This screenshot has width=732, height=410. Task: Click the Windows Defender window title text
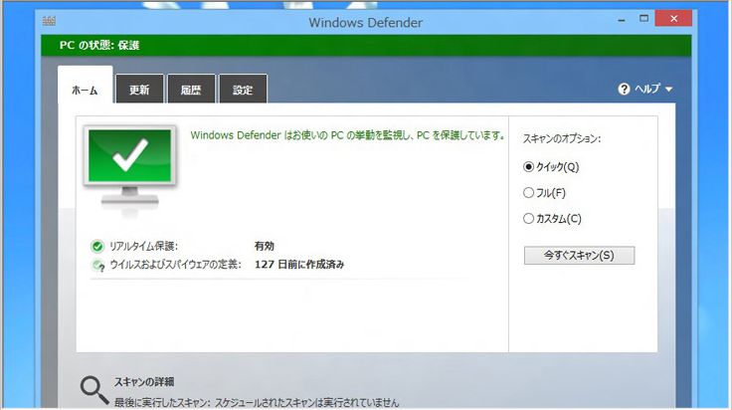pyautogui.click(x=366, y=23)
